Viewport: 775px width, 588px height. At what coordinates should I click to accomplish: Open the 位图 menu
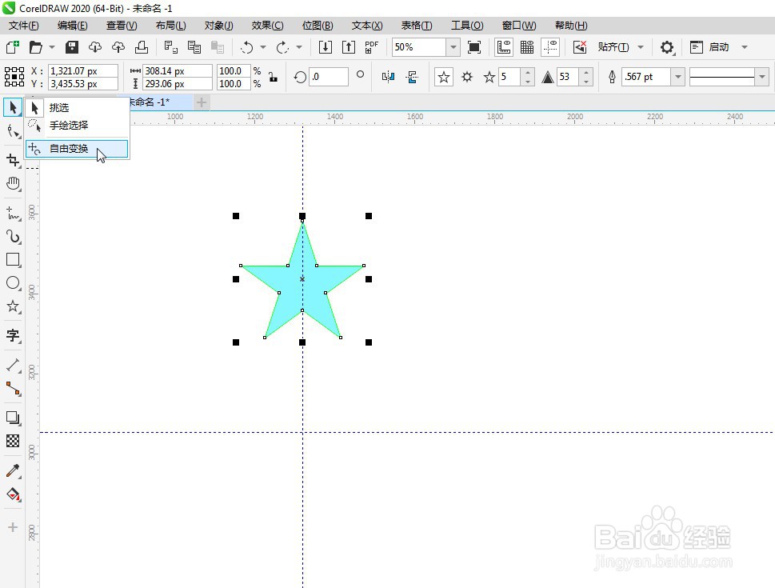pos(318,26)
